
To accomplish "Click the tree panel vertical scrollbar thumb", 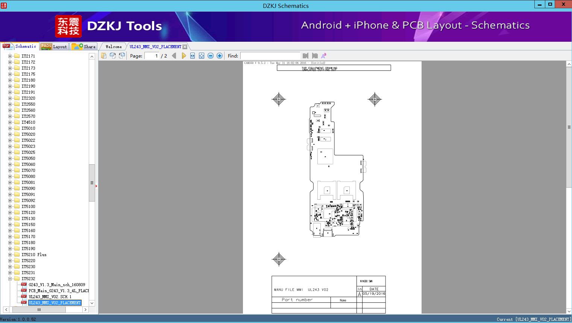I will pyautogui.click(x=92, y=183).
